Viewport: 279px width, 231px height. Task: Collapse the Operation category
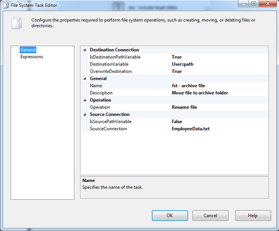pyautogui.click(x=84, y=100)
